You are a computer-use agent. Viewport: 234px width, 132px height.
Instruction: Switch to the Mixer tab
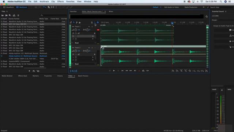(111, 11)
